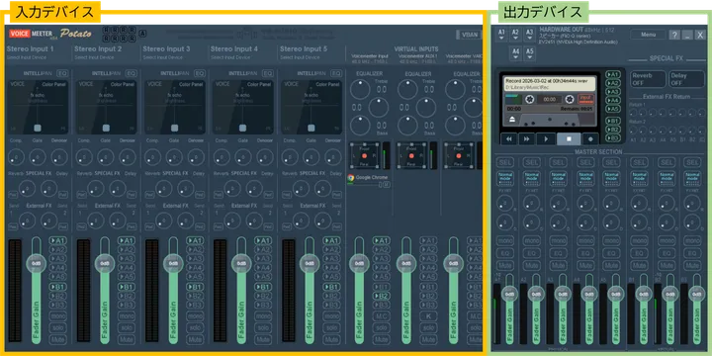Mute Google Chrome with its M button
The image size is (712, 356).
[x=387, y=185]
